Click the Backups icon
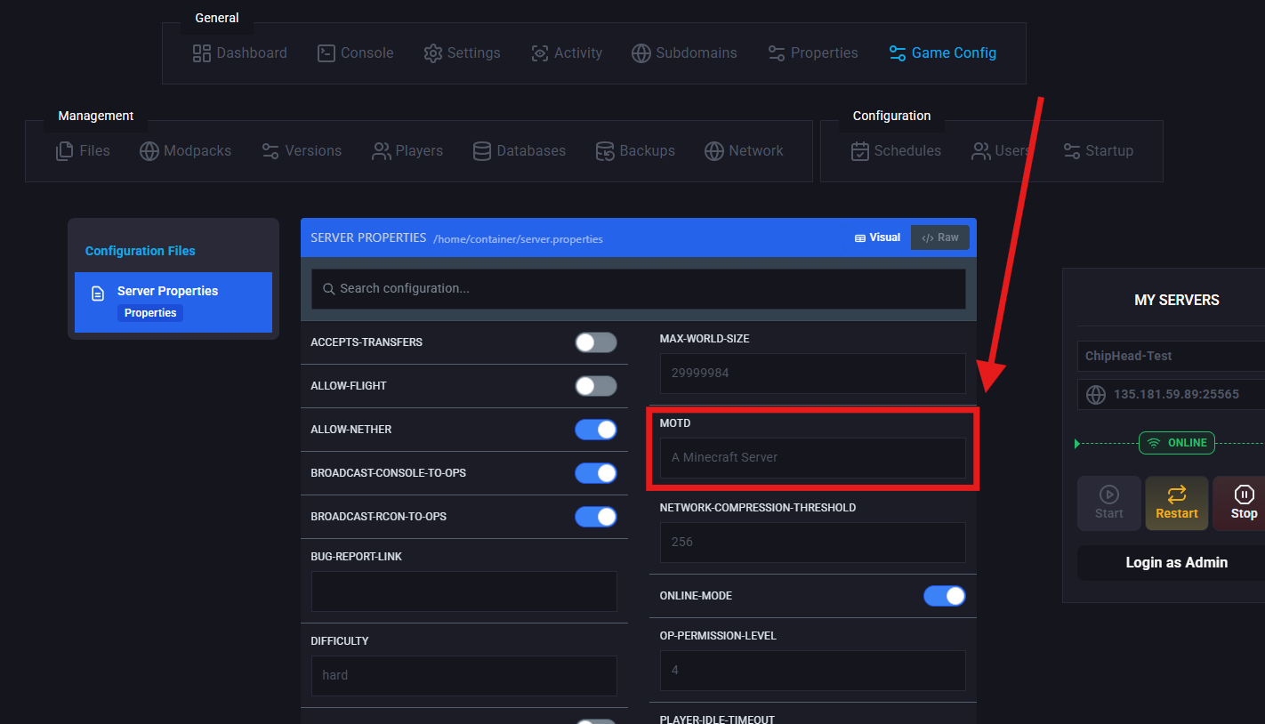Viewport: 1265px width, 724px height. click(x=605, y=151)
